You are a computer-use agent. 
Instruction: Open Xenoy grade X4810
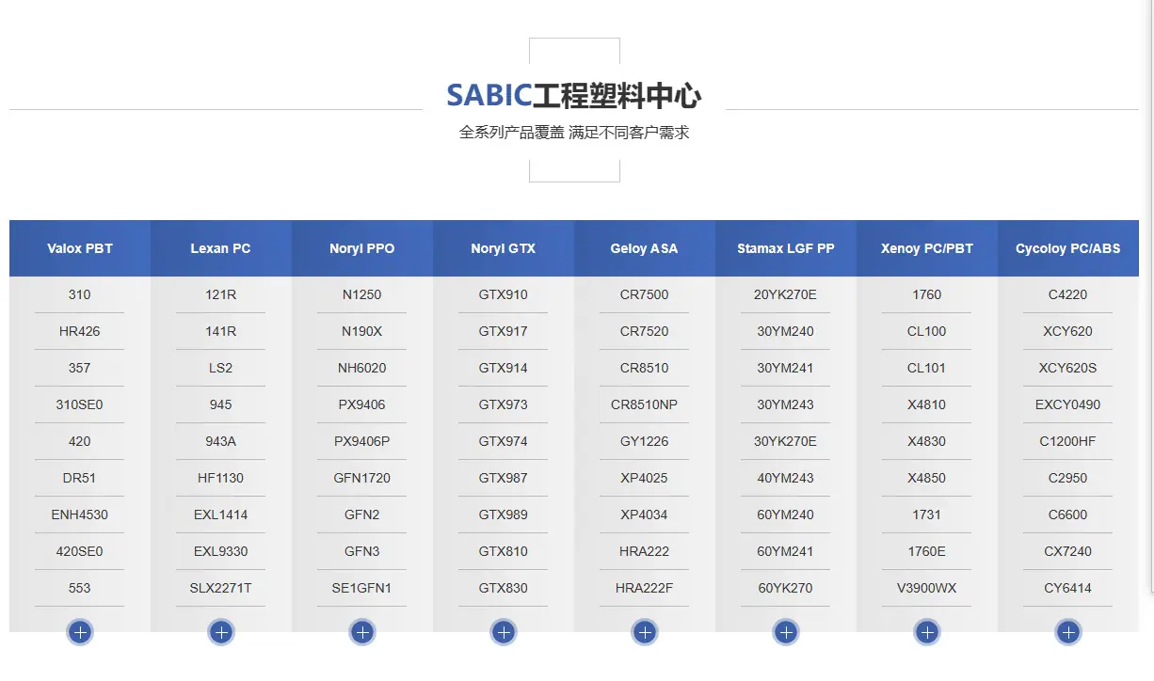click(x=927, y=404)
